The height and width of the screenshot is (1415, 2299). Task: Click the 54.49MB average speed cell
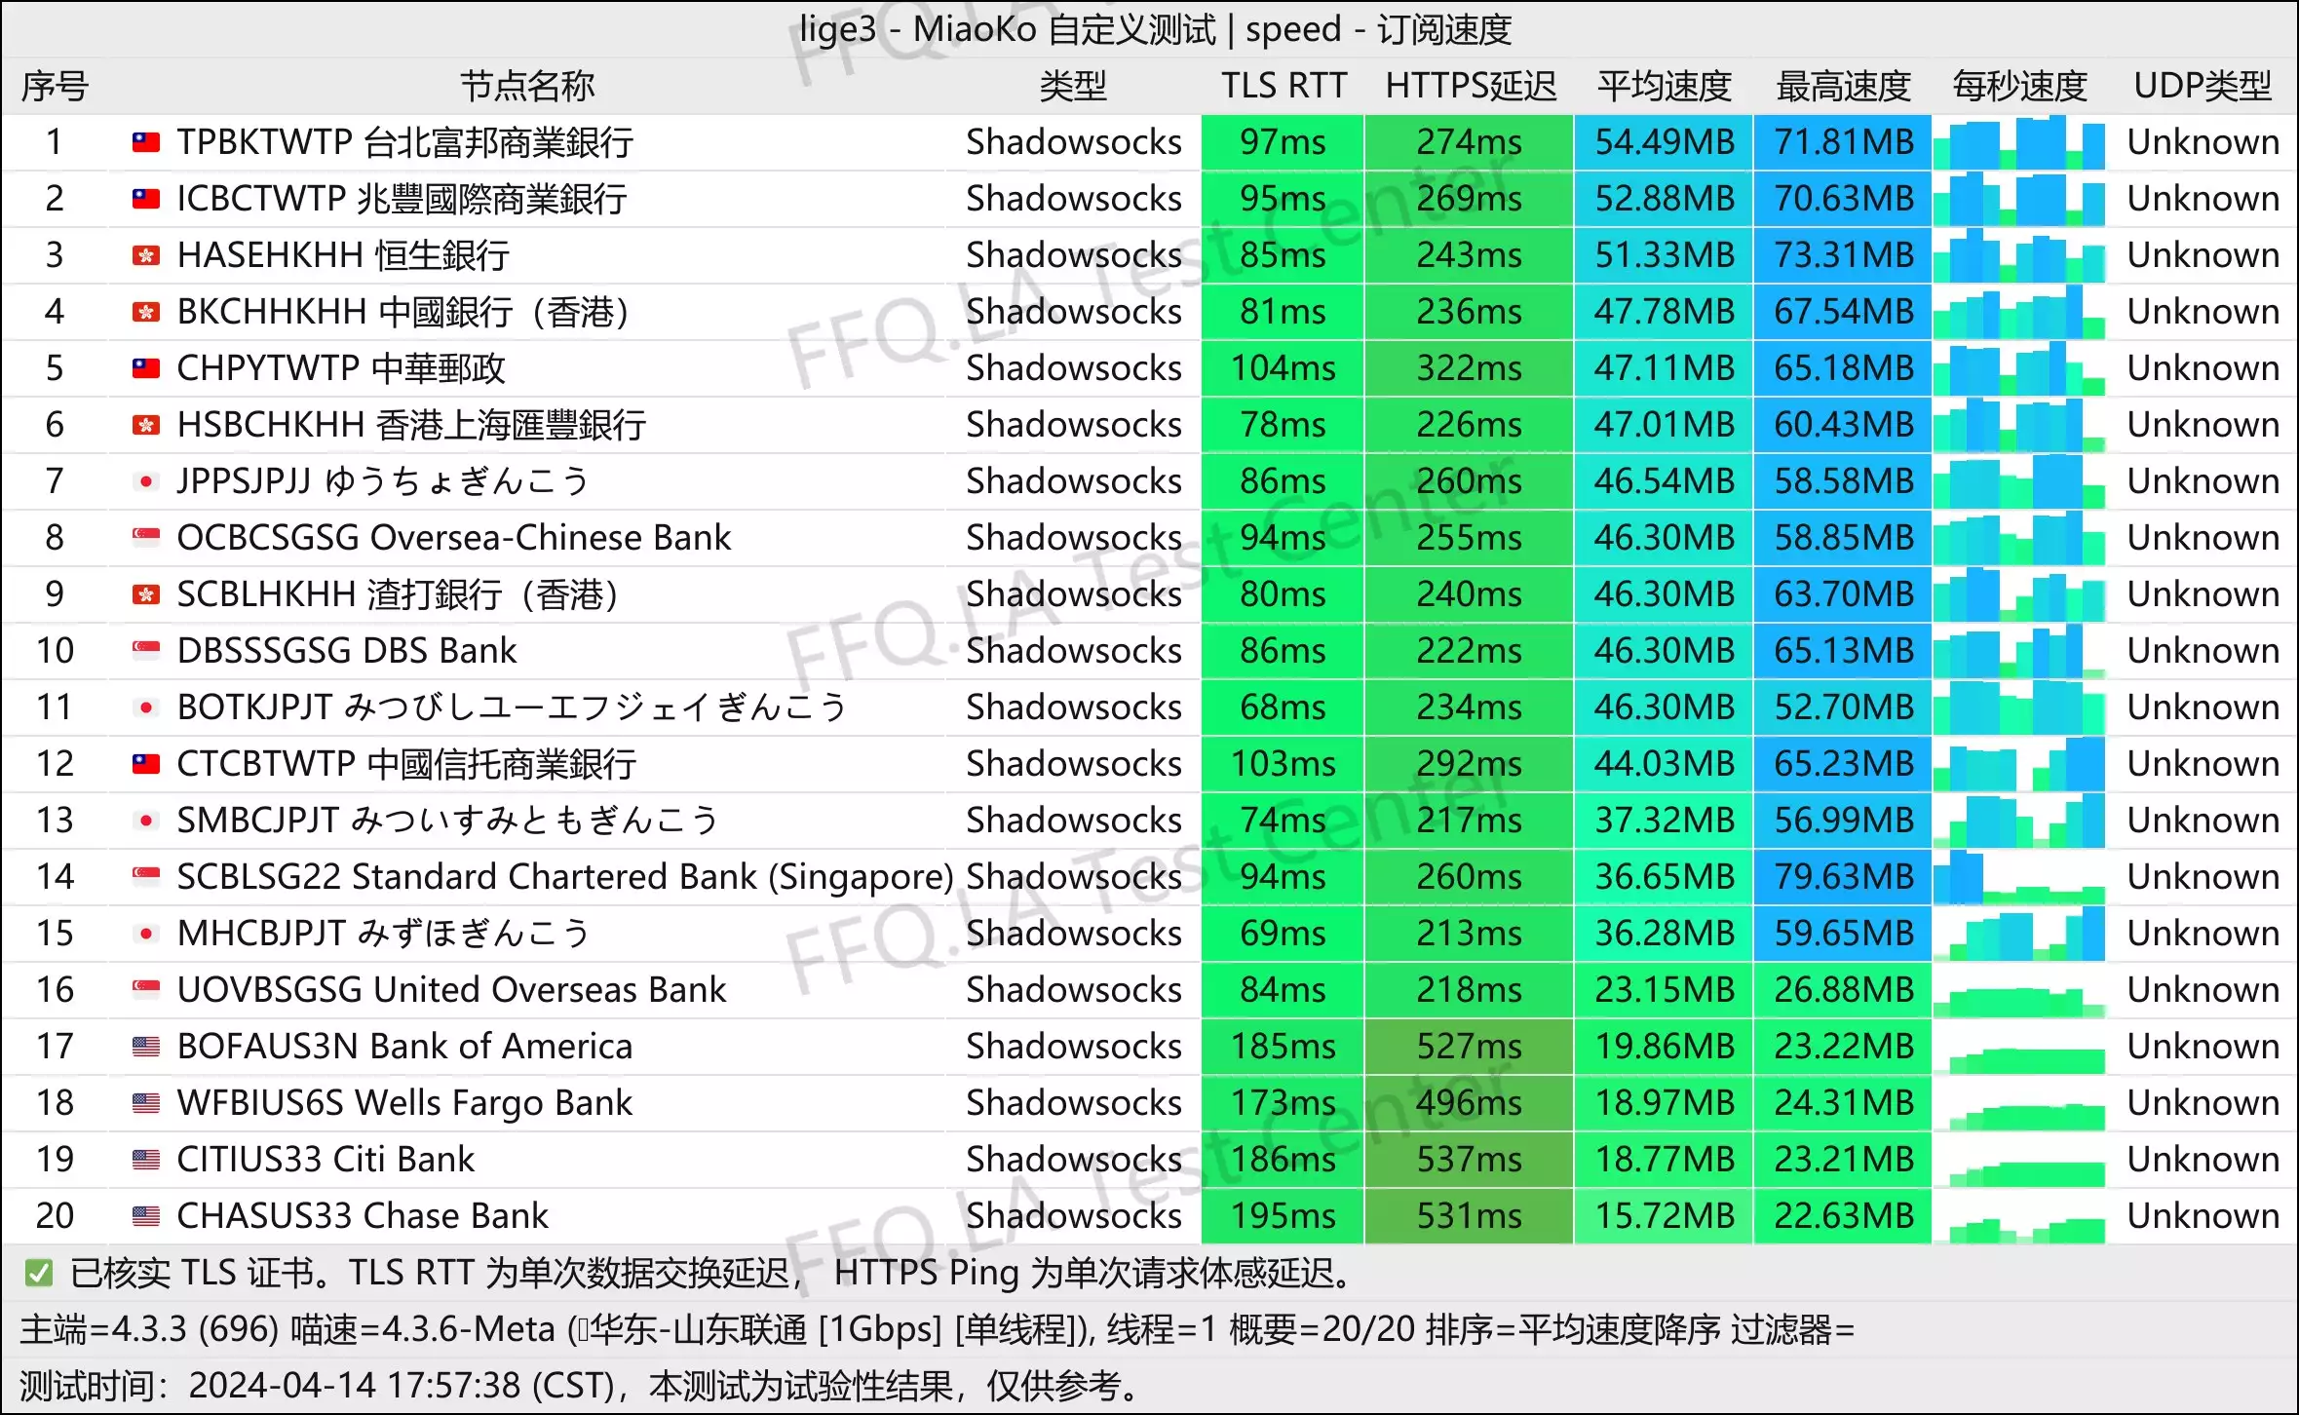[x=1664, y=142]
